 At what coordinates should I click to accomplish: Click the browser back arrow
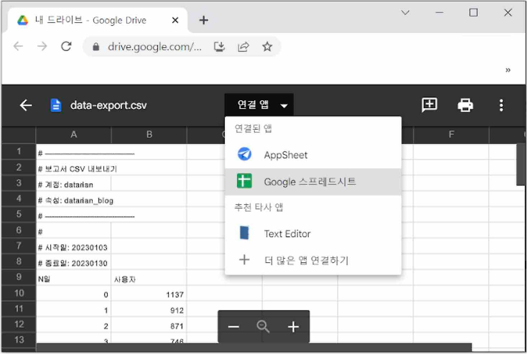(x=18, y=46)
